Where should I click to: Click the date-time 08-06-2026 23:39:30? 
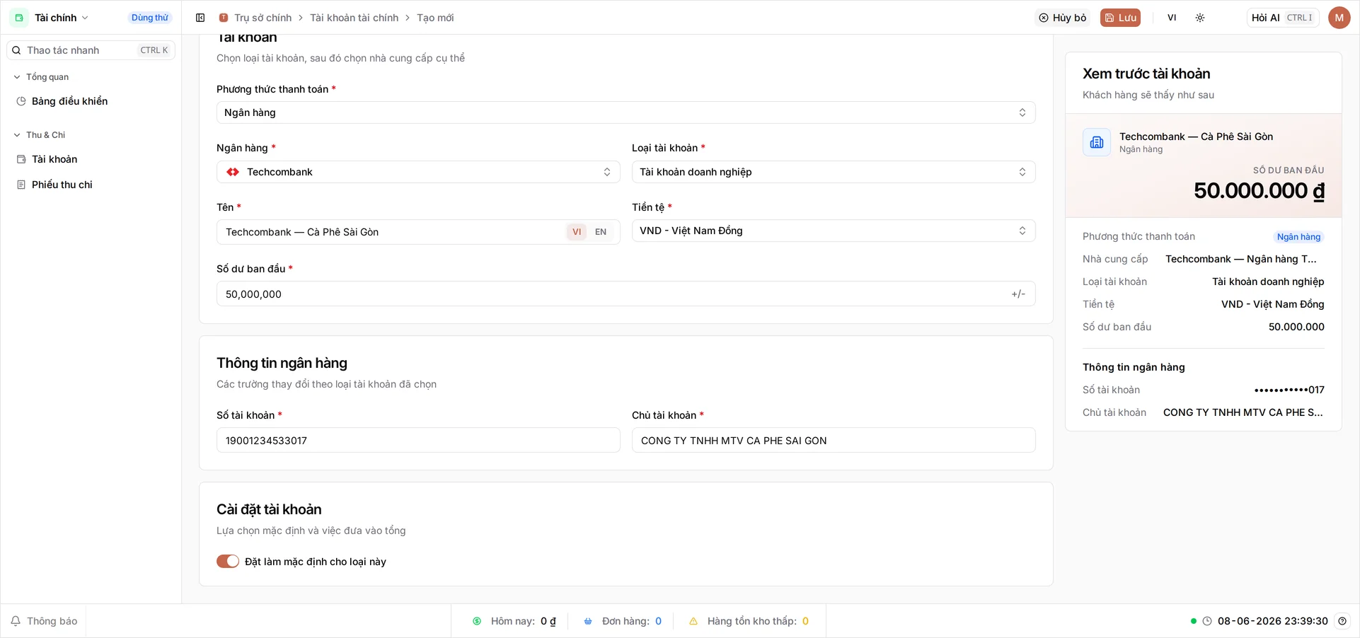point(1273,621)
